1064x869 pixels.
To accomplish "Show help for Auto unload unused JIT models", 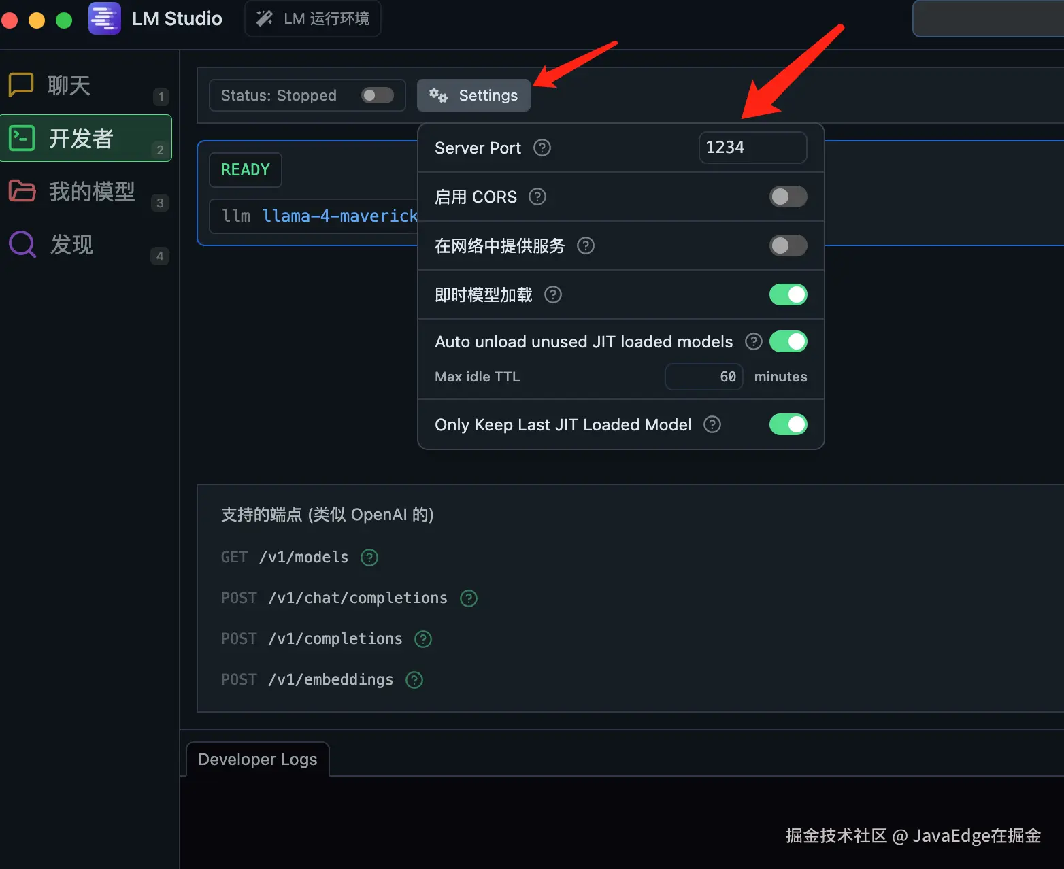I will point(753,341).
